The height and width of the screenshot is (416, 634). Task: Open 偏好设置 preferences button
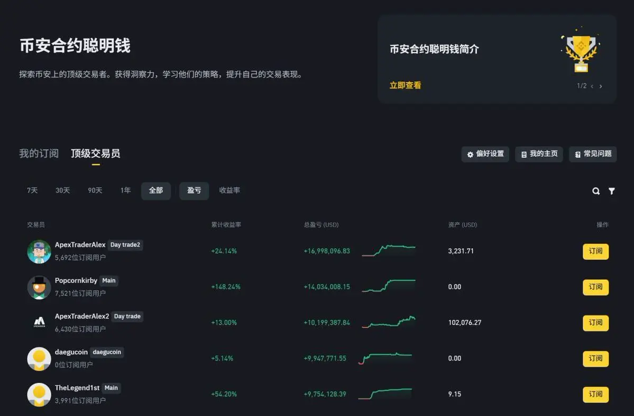pyautogui.click(x=485, y=154)
